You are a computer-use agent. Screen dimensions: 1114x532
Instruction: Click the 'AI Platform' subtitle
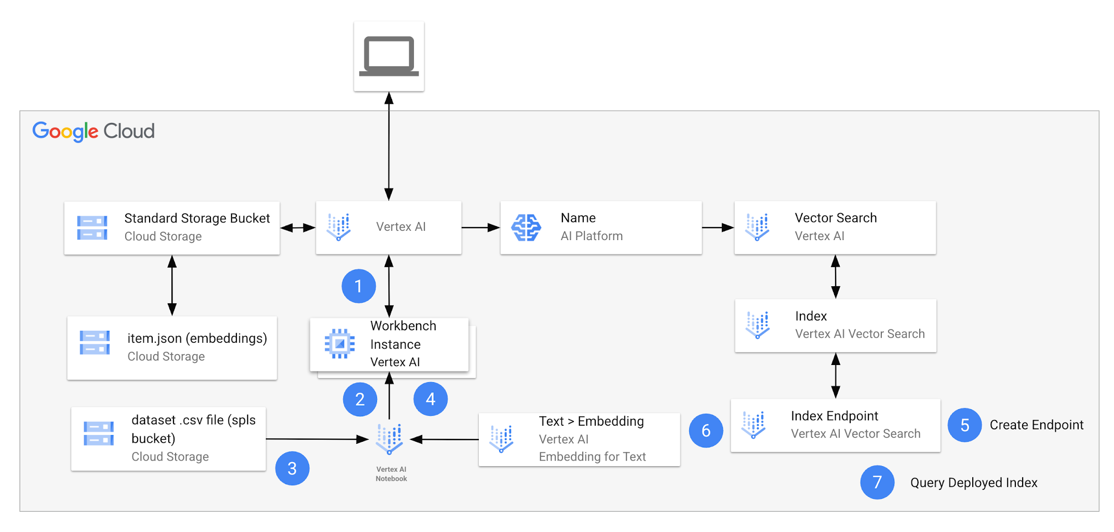coord(592,236)
